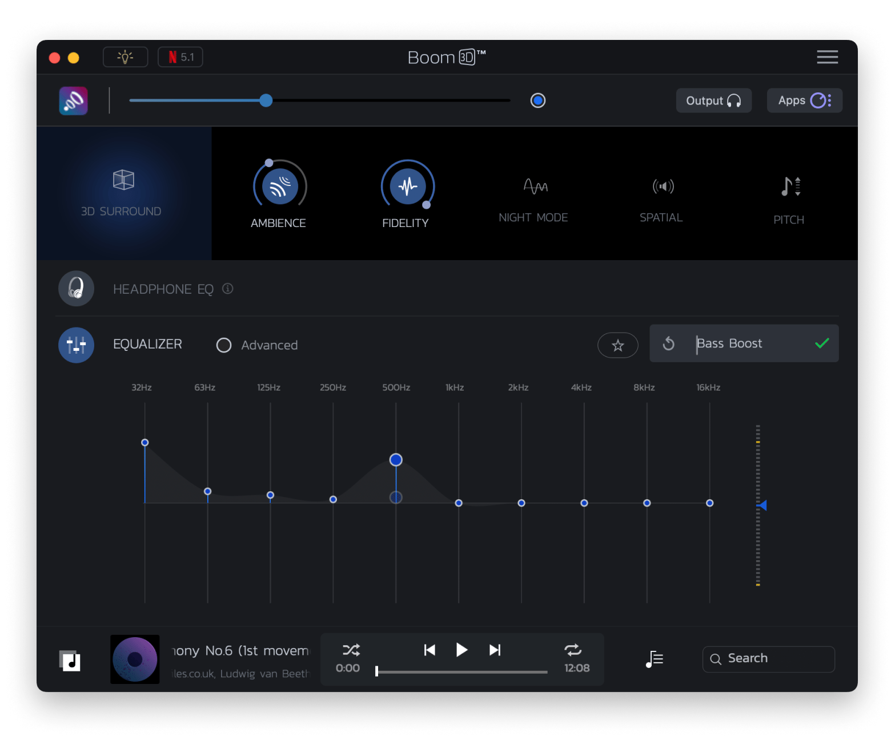891x745 pixels.
Task: Click the Headphone EQ icon
Action: tap(76, 289)
